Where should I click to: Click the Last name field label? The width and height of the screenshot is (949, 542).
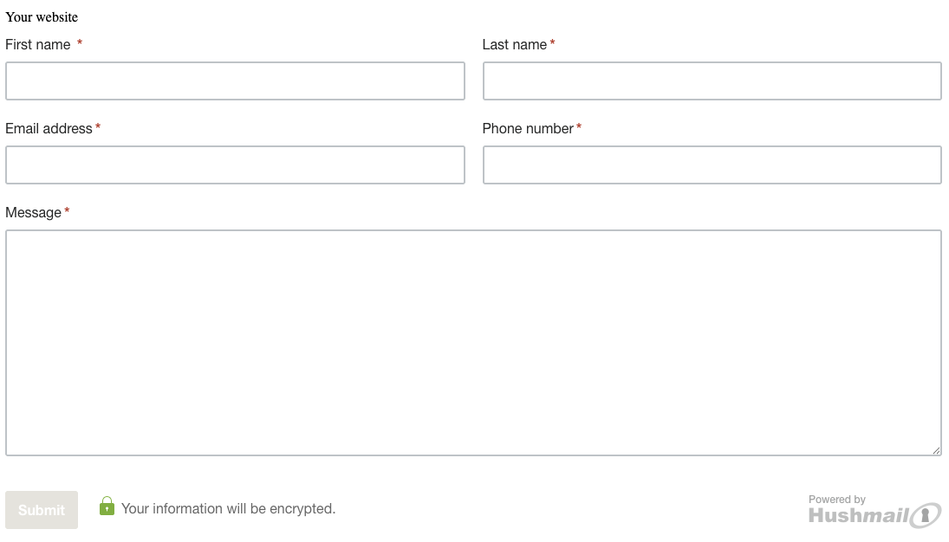[x=515, y=45]
